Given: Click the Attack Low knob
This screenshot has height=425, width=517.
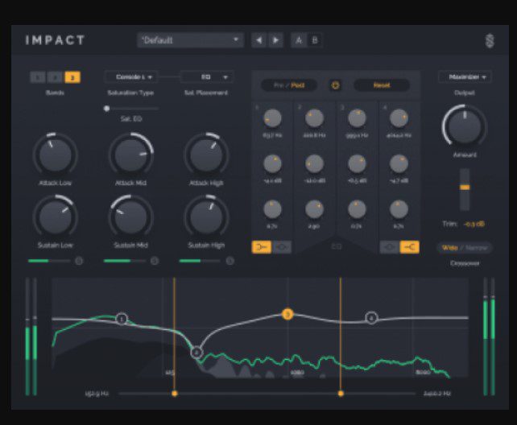Looking at the screenshot, I should pyautogui.click(x=55, y=155).
